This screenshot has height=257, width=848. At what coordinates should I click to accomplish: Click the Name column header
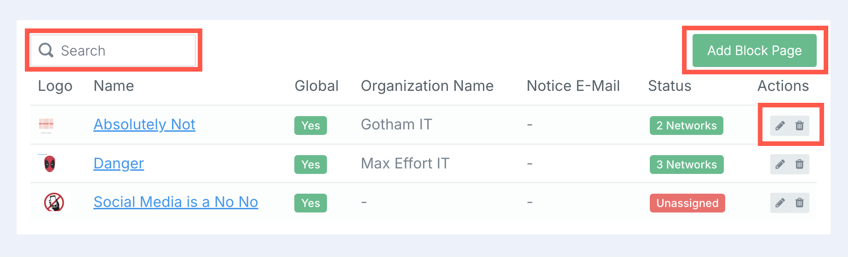pyautogui.click(x=114, y=86)
